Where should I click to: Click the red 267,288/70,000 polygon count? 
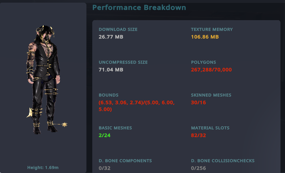click(211, 70)
